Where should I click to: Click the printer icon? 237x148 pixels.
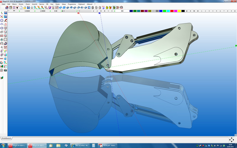coord(32,7)
